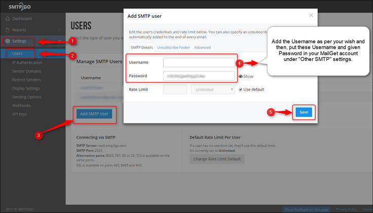Open Webhooks settings
Image resolution: width=373 pixels, height=213 pixels.
click(21, 105)
